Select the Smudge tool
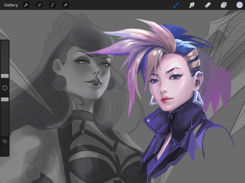This screenshot has height=183, width=245. [192, 5]
